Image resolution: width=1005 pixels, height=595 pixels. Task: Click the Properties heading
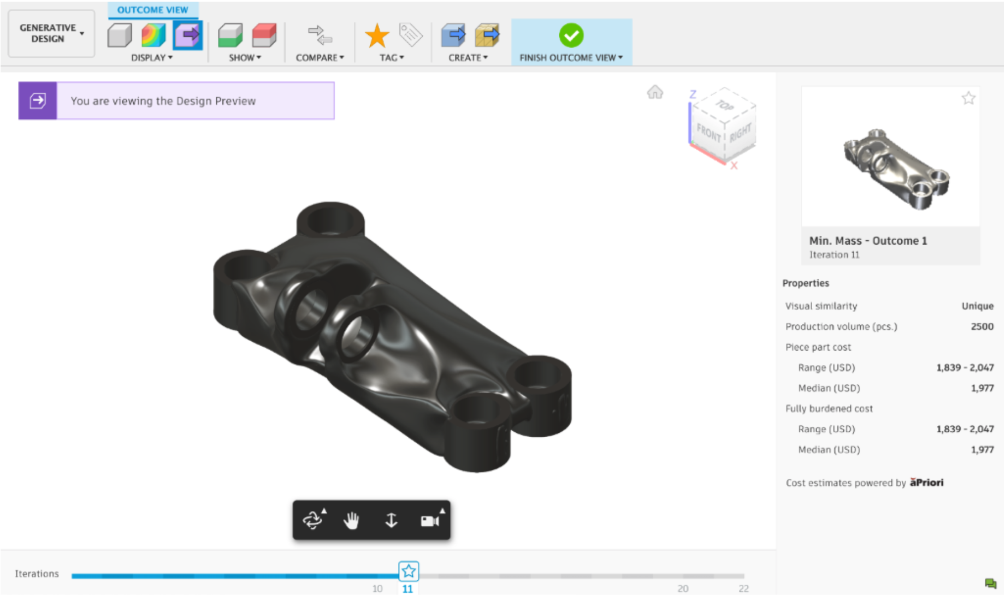coord(806,283)
